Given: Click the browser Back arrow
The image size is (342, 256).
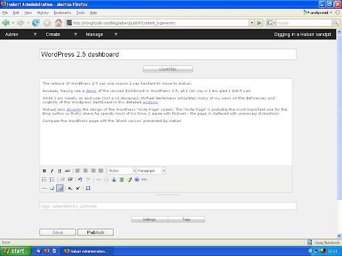Looking at the screenshot, I should 6,23.
